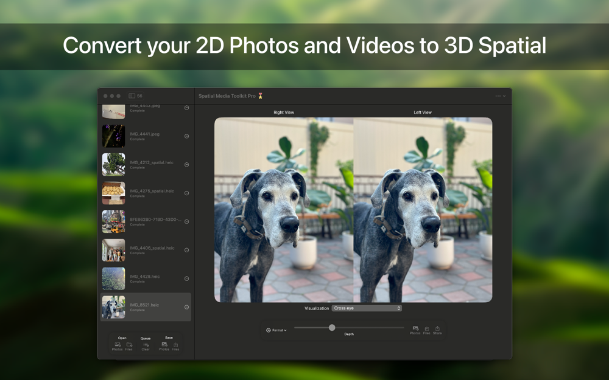Image resolution: width=609 pixels, height=380 pixels.
Task: Save the current image to Photos below the preview
Action: (x=415, y=330)
